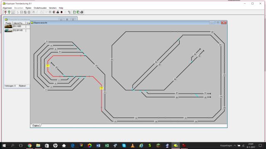The height and width of the screenshot is (149, 266).
Task: Click the white page document toolbar icon
Action: [x=74, y=12]
